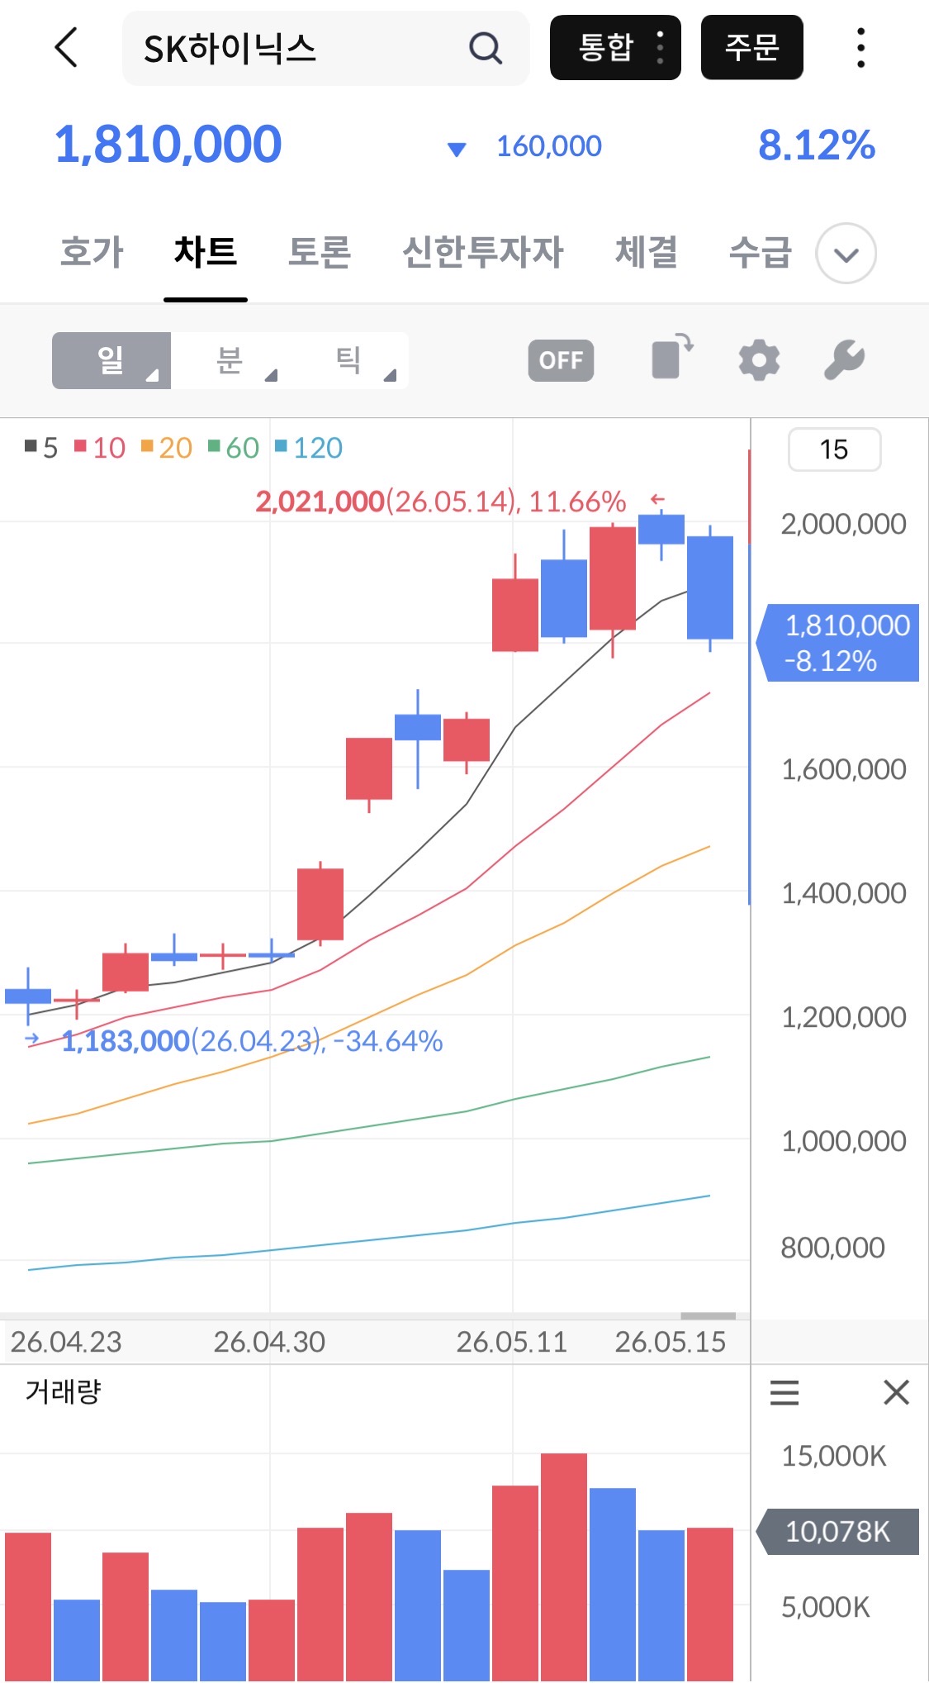Close the 거래량 volume panel
Image resolution: width=929 pixels, height=1683 pixels.
coord(896,1392)
